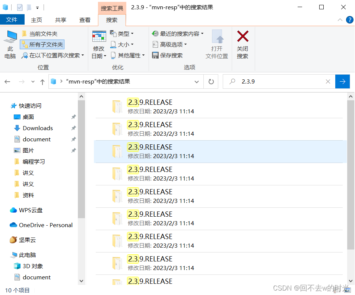Switch to the View ribbon tab

pyautogui.click(x=85, y=20)
